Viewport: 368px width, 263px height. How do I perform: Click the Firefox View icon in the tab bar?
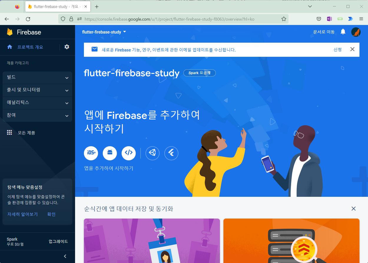click(17, 6)
